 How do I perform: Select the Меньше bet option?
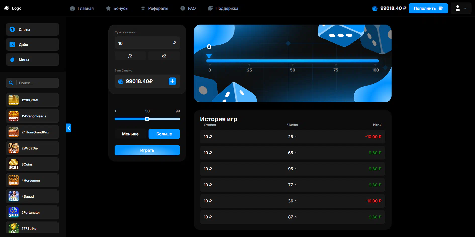(x=130, y=134)
